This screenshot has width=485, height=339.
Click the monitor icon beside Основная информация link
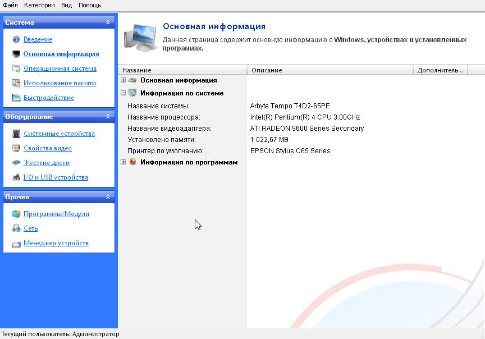point(16,54)
